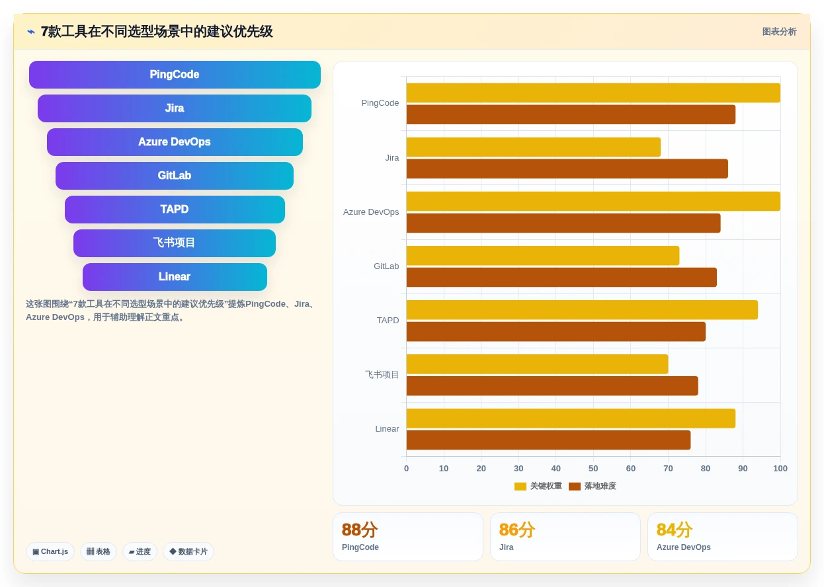
Task: Open the 84分 Azure DevOps score card
Action: 723,537
